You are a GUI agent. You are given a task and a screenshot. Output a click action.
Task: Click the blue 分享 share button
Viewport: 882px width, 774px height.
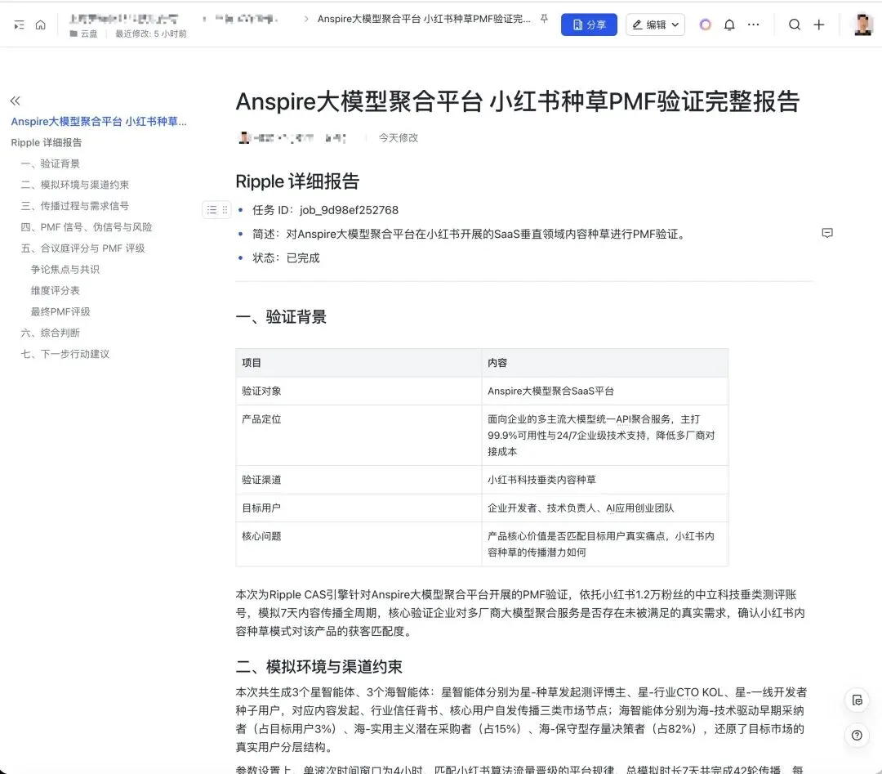589,25
